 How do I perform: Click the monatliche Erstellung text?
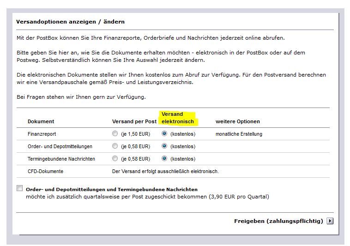coord(239,134)
